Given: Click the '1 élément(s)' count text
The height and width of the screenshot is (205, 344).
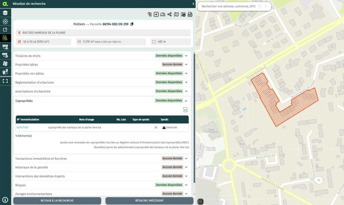Looking at the screenshot, I should [24, 136].
